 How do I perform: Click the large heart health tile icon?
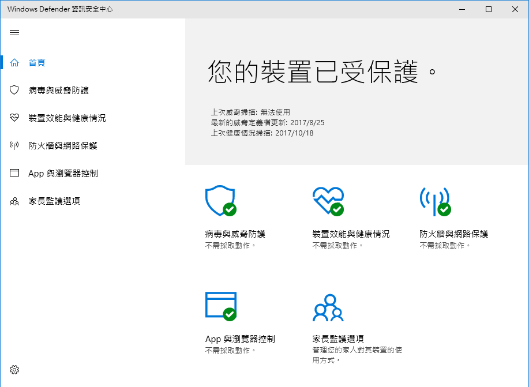328,201
